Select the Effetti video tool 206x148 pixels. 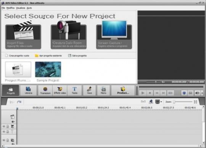[x=60, y=91]
